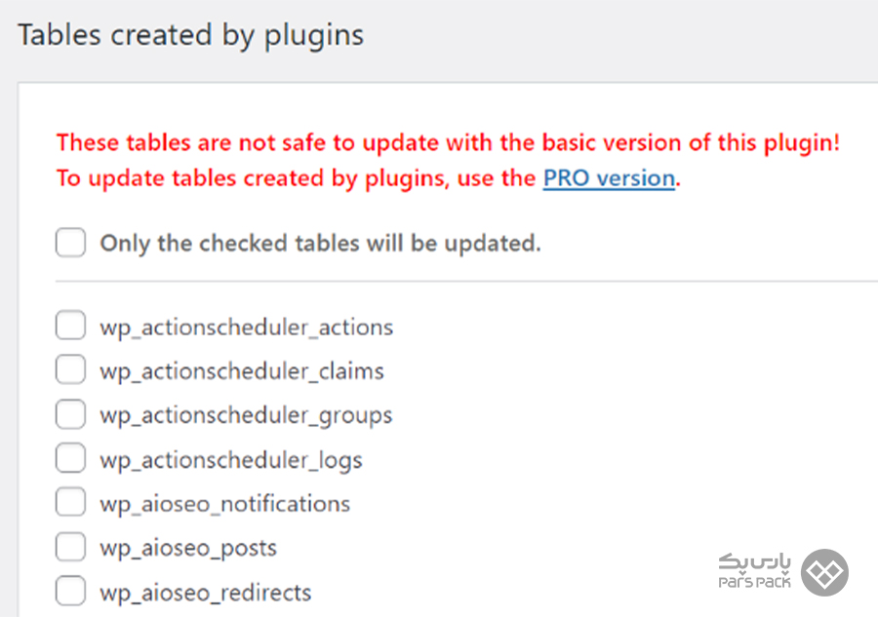878x617 pixels.
Task: Enable the wp_actionscheduler_claims checkbox
Action: click(70, 369)
